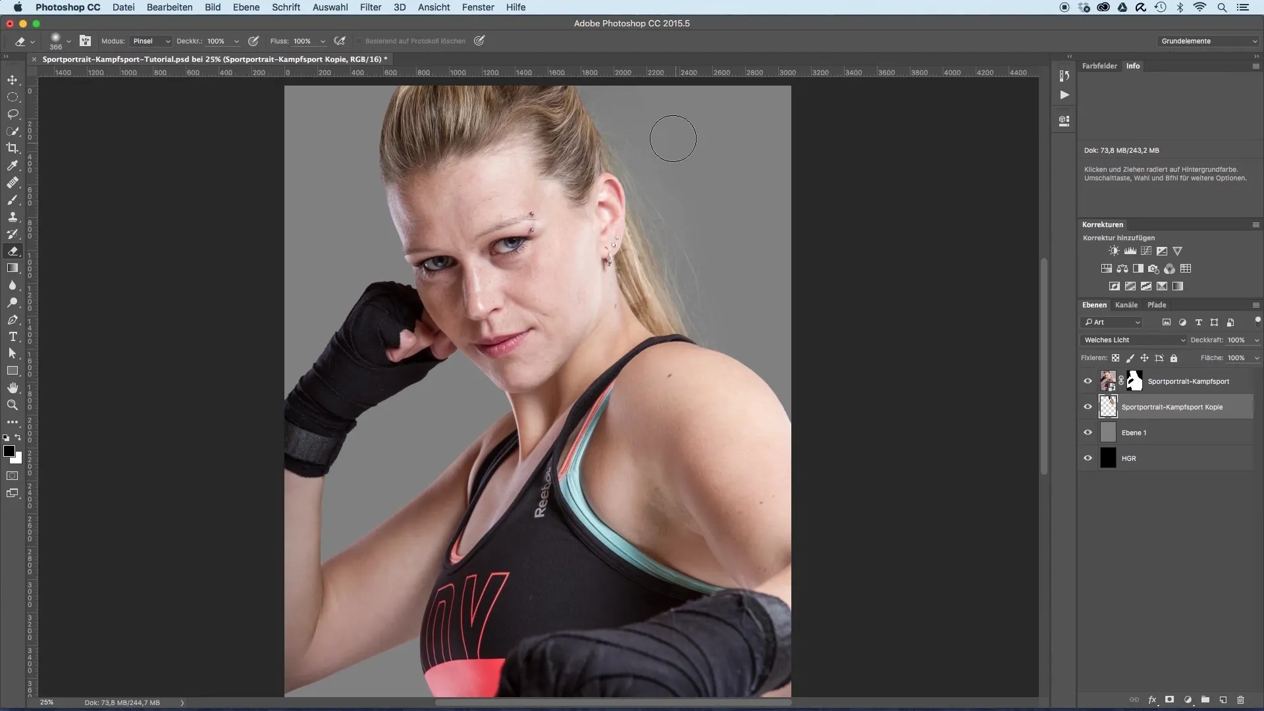Select the Lasso tool
This screenshot has width=1264, height=711.
click(13, 114)
